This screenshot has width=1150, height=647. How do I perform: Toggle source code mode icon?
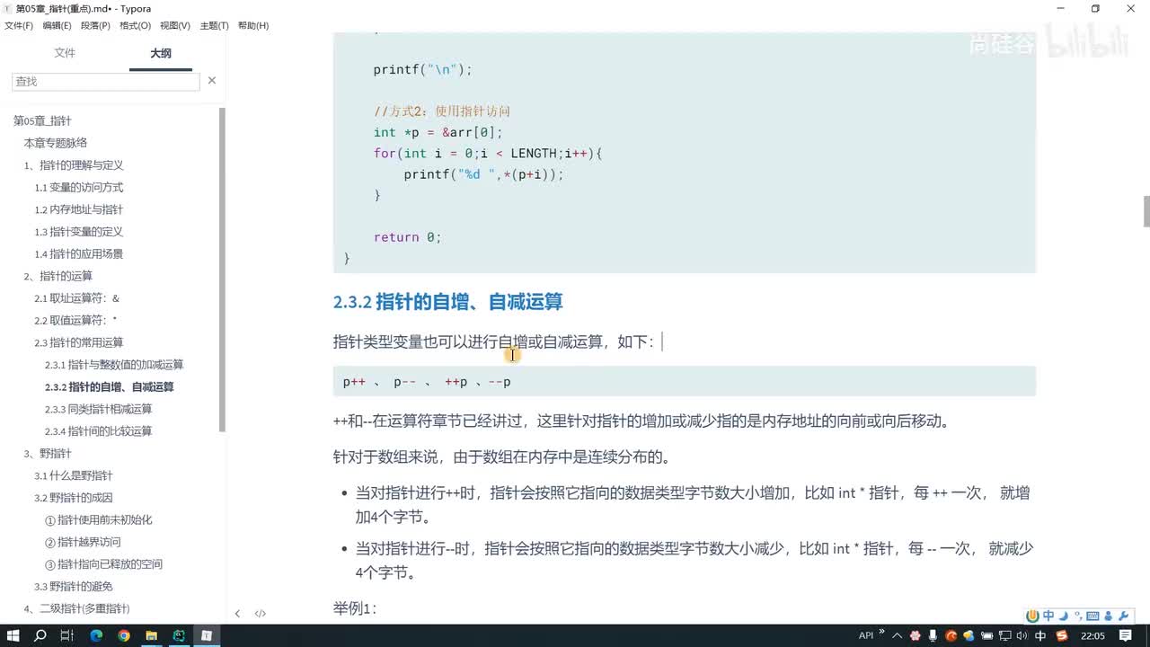coord(261,614)
